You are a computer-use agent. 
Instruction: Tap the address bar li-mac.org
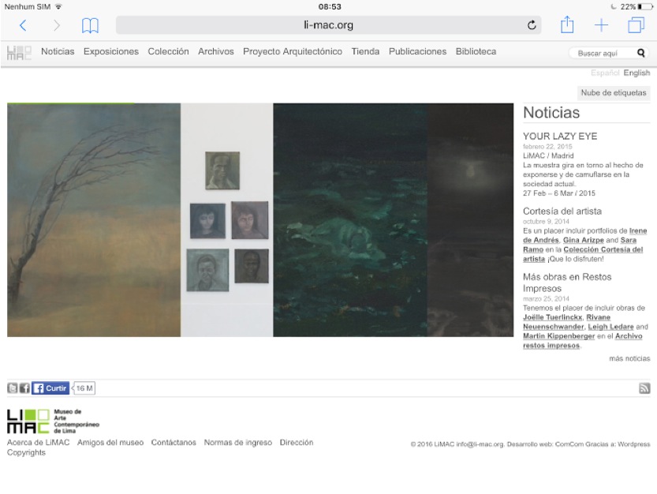click(x=328, y=25)
